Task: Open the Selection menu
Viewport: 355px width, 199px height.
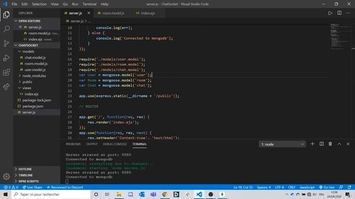Action: pos(39,4)
